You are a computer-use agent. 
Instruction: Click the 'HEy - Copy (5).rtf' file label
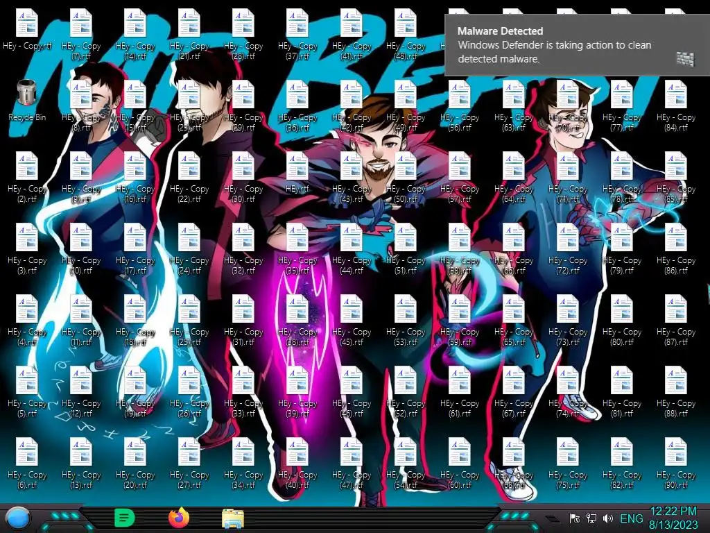[x=27, y=408]
